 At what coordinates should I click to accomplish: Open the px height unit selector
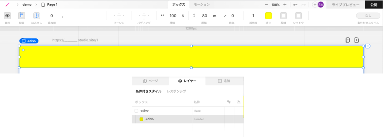[x=215, y=16]
